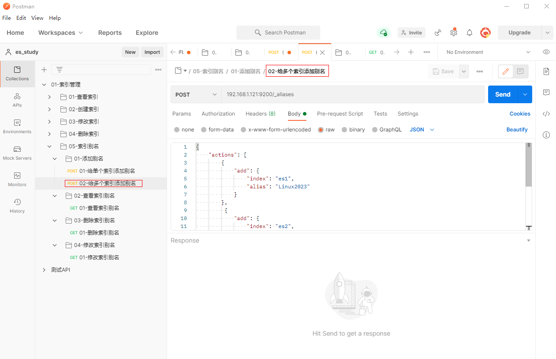Open the POST method dropdown
Image resolution: width=556 pixels, height=359 pixels.
[196, 94]
